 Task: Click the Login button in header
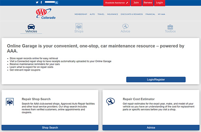(x=159, y=3)
